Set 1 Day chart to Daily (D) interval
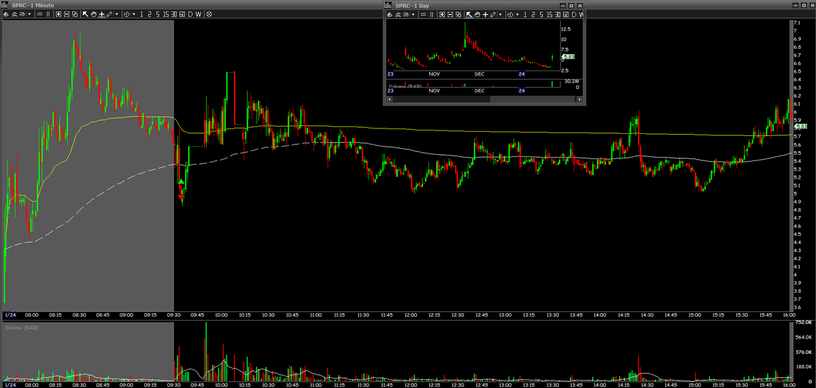816x388 pixels. coord(574,14)
